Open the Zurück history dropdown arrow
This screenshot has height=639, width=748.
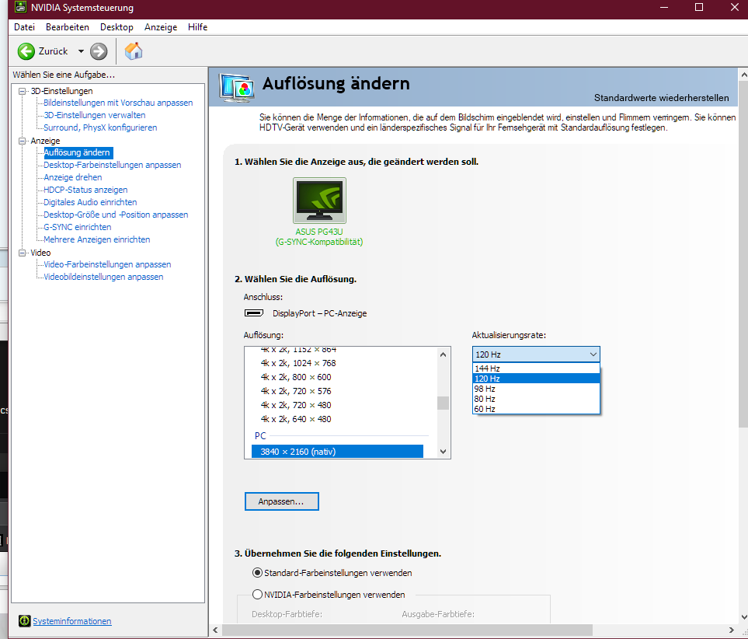click(81, 51)
